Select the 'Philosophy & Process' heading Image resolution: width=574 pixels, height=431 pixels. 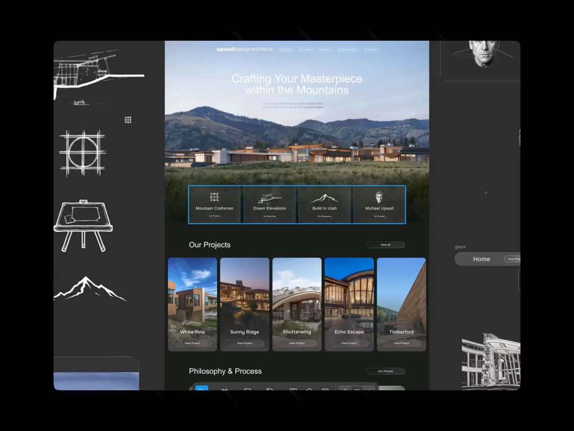(225, 371)
